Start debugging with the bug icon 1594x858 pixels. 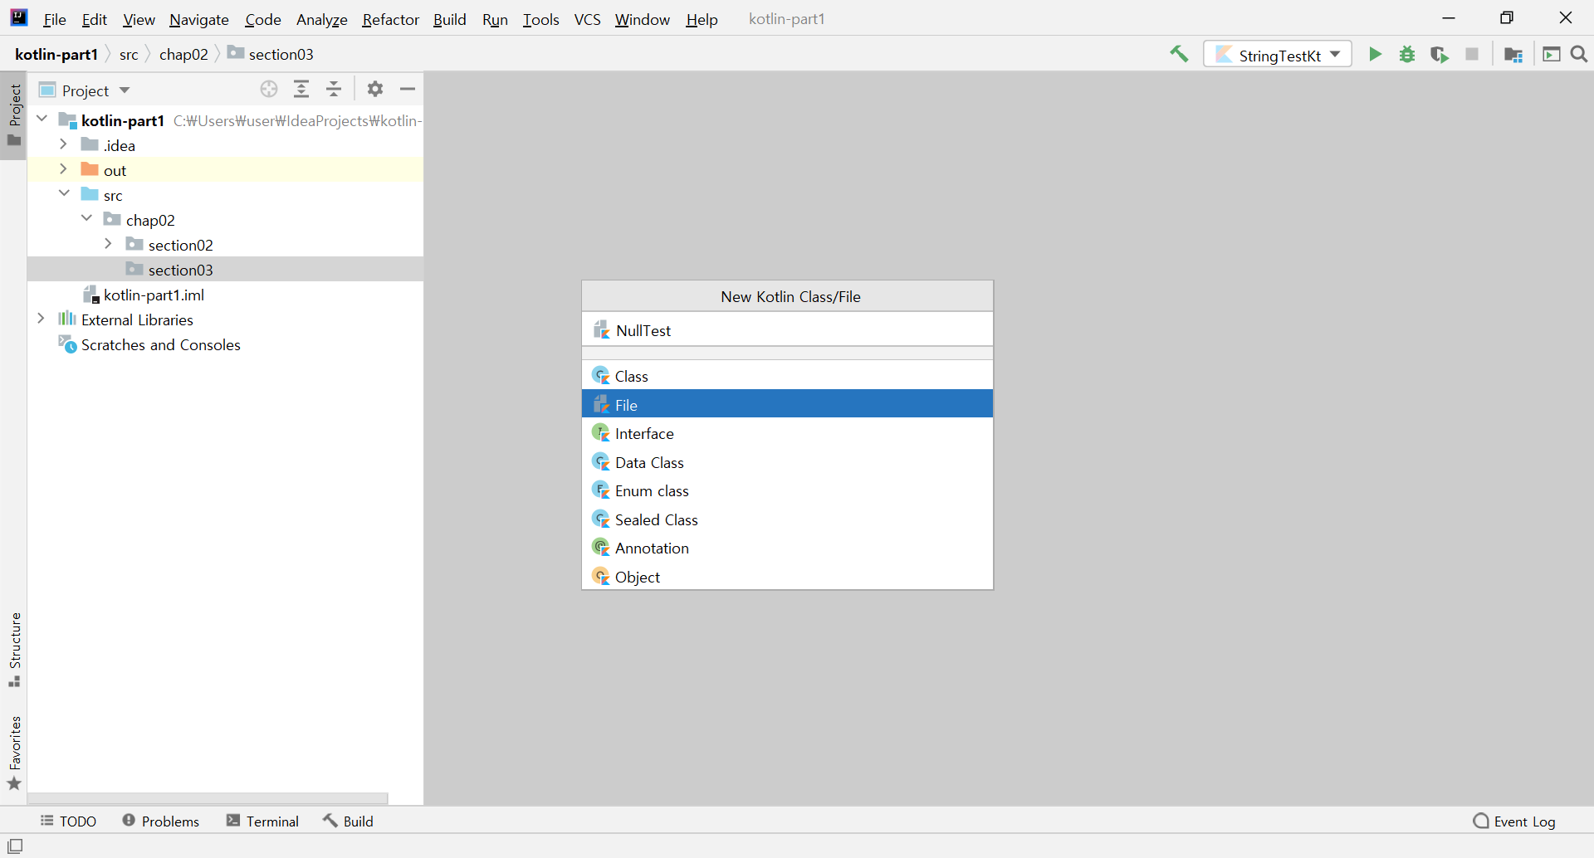[x=1407, y=55]
